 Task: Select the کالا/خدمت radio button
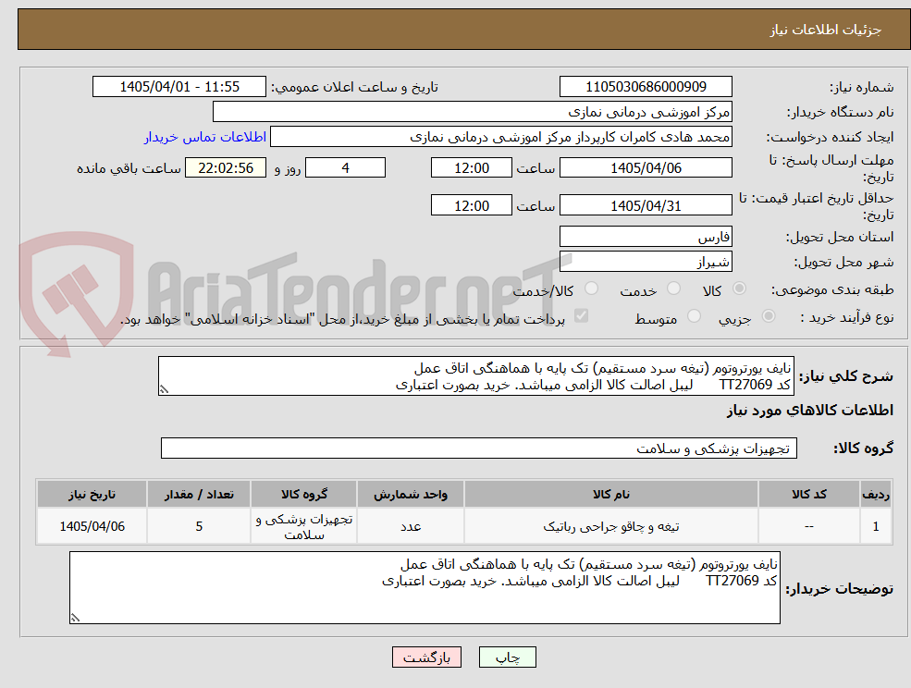click(591, 289)
